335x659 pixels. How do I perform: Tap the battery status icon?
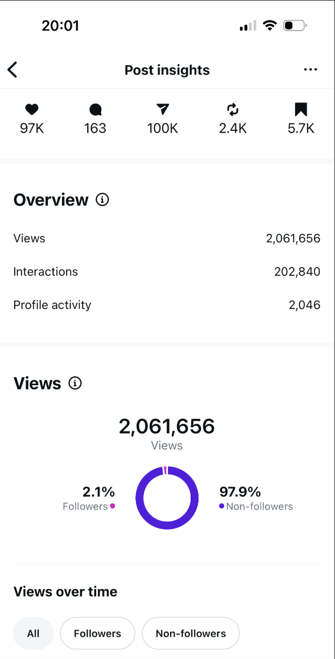(294, 25)
